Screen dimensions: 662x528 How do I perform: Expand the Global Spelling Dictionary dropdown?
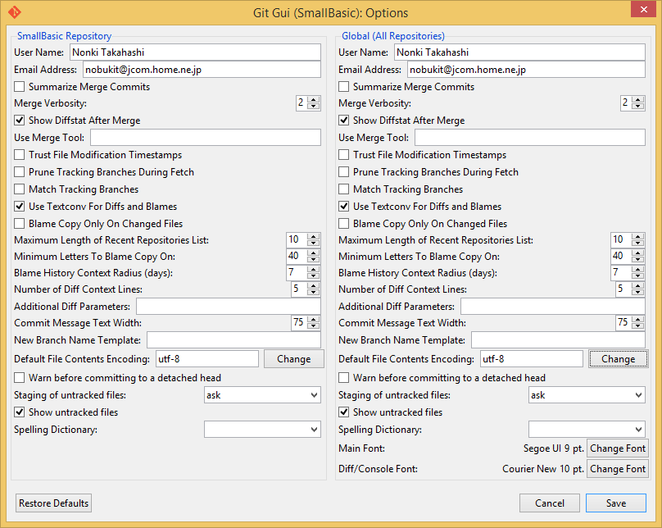click(x=587, y=430)
